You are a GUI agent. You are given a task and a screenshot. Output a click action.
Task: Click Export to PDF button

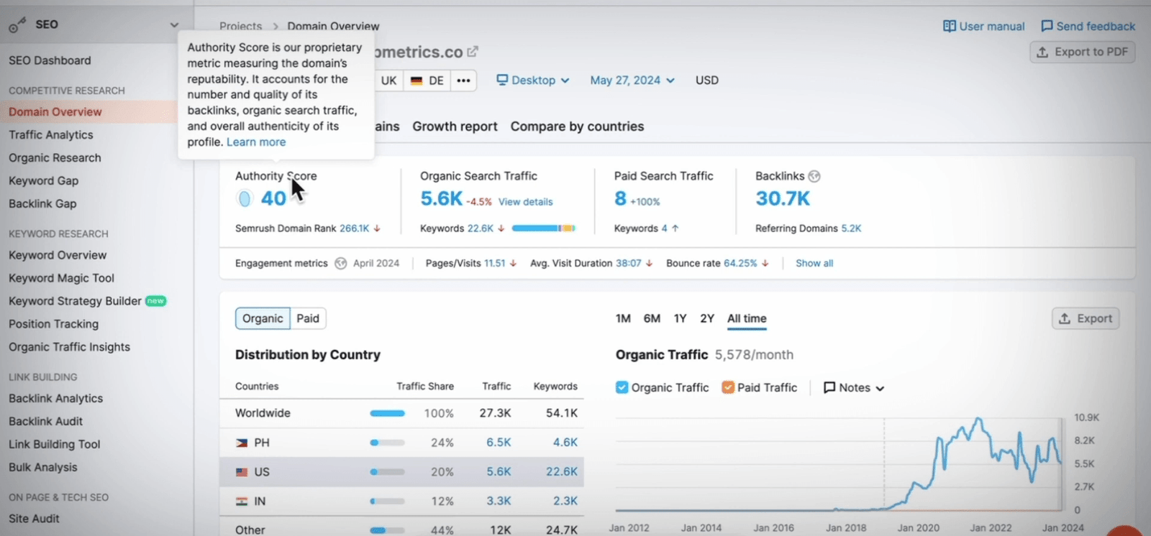coord(1083,52)
